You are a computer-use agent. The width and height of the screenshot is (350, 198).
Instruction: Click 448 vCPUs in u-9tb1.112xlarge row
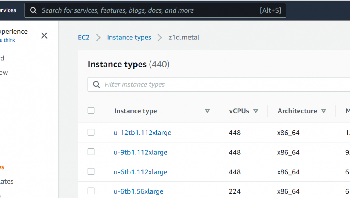(235, 152)
